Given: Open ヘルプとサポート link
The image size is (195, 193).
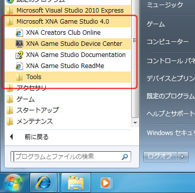Looking at the screenshot, I should tap(171, 114).
